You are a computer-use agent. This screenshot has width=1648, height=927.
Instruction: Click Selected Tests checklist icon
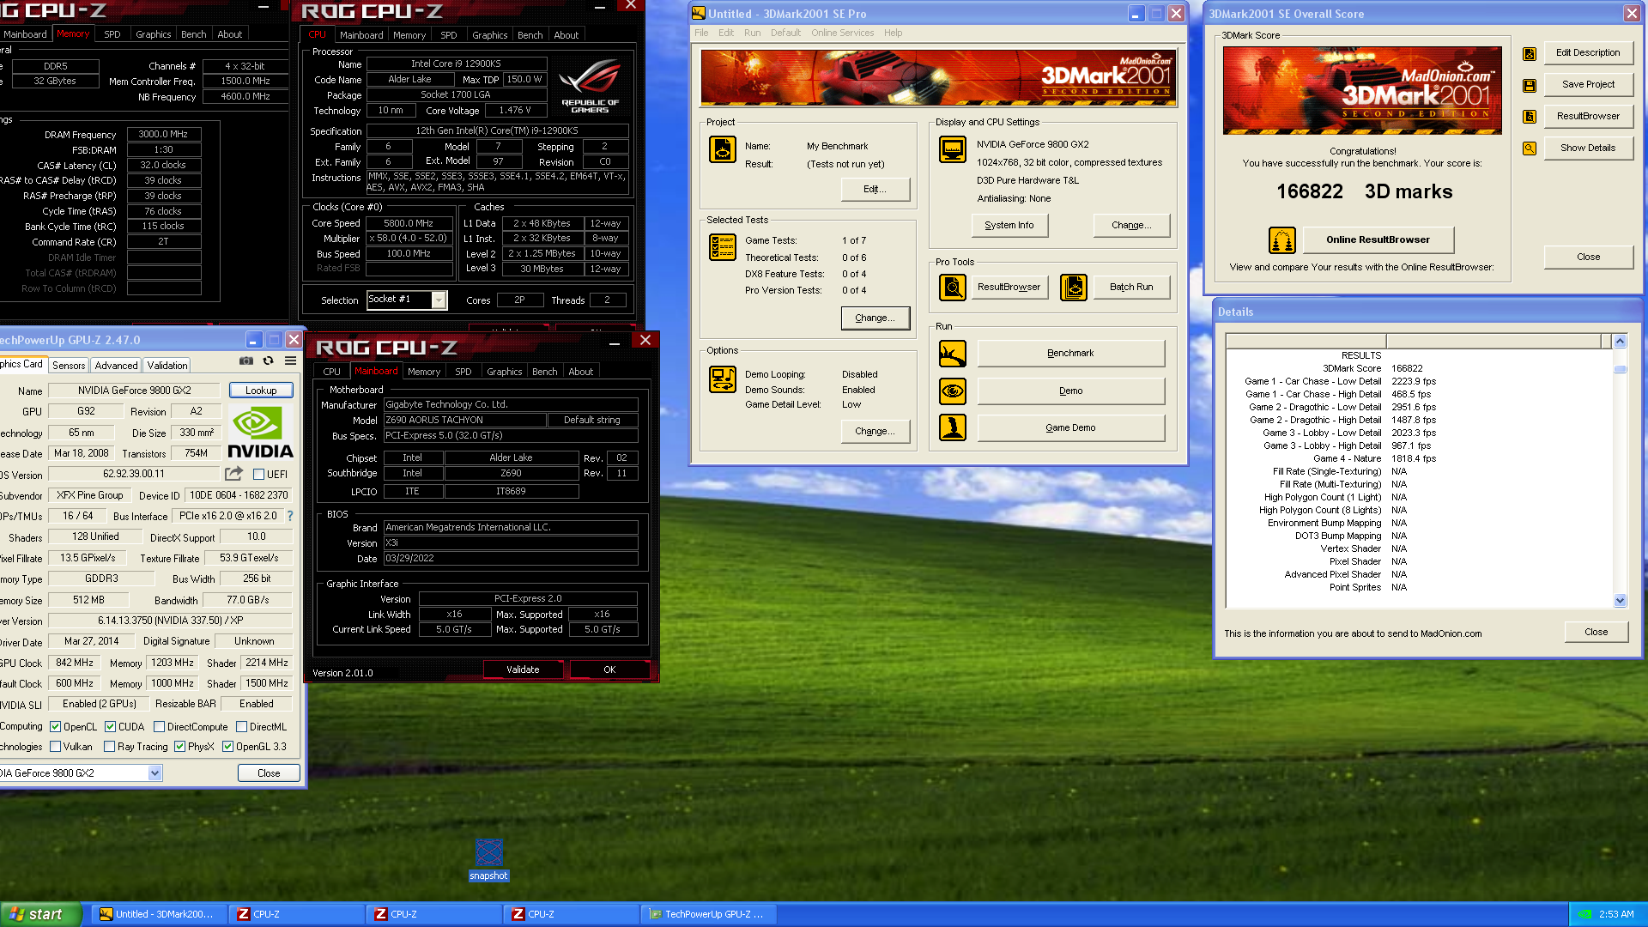(723, 247)
